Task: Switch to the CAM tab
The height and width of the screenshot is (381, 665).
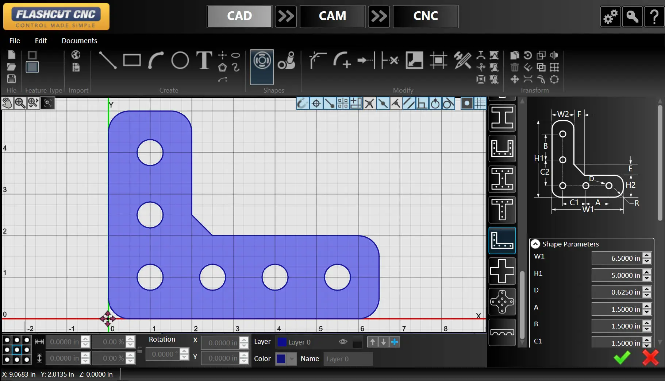Action: [x=332, y=16]
